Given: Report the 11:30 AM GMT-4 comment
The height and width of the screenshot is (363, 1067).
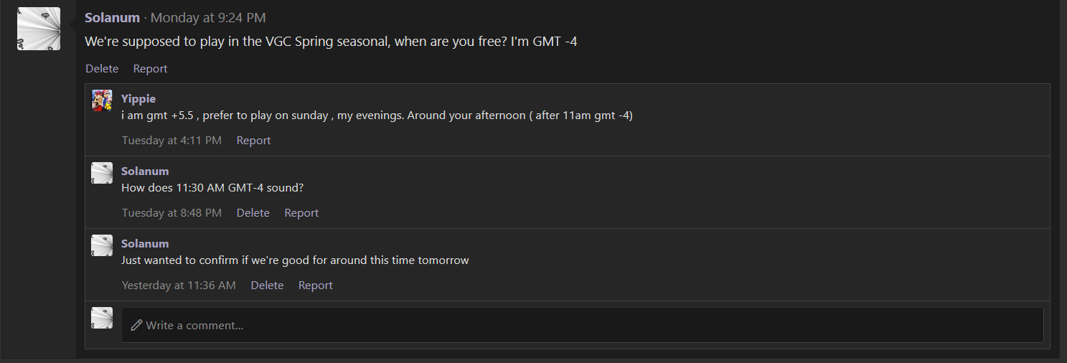Looking at the screenshot, I should pos(301,213).
